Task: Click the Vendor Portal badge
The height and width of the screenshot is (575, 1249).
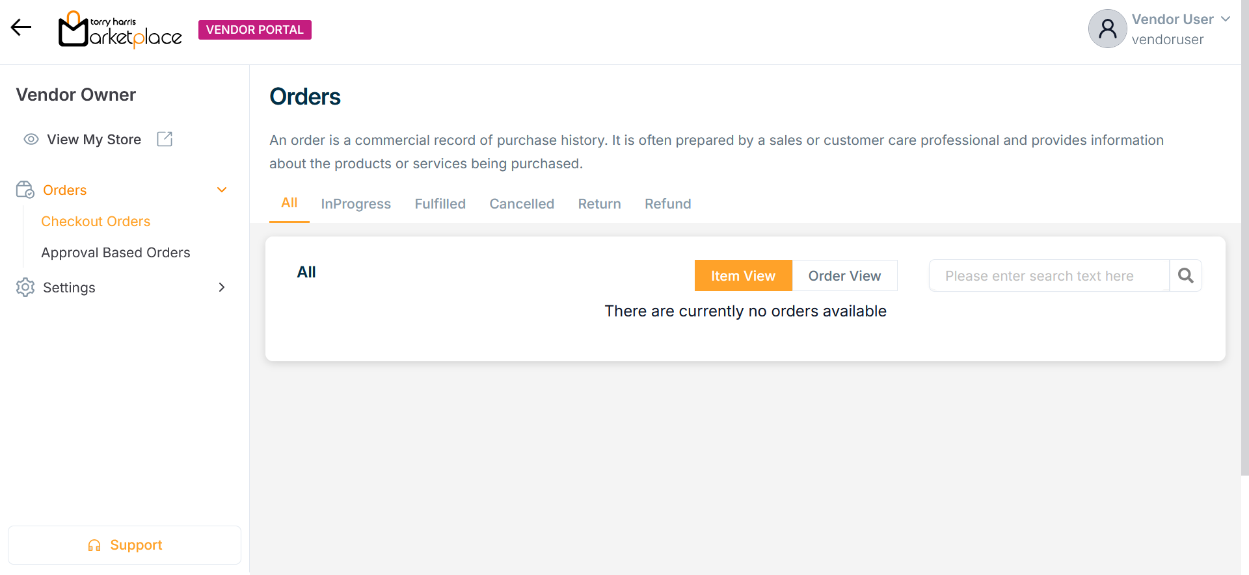Action: (254, 30)
